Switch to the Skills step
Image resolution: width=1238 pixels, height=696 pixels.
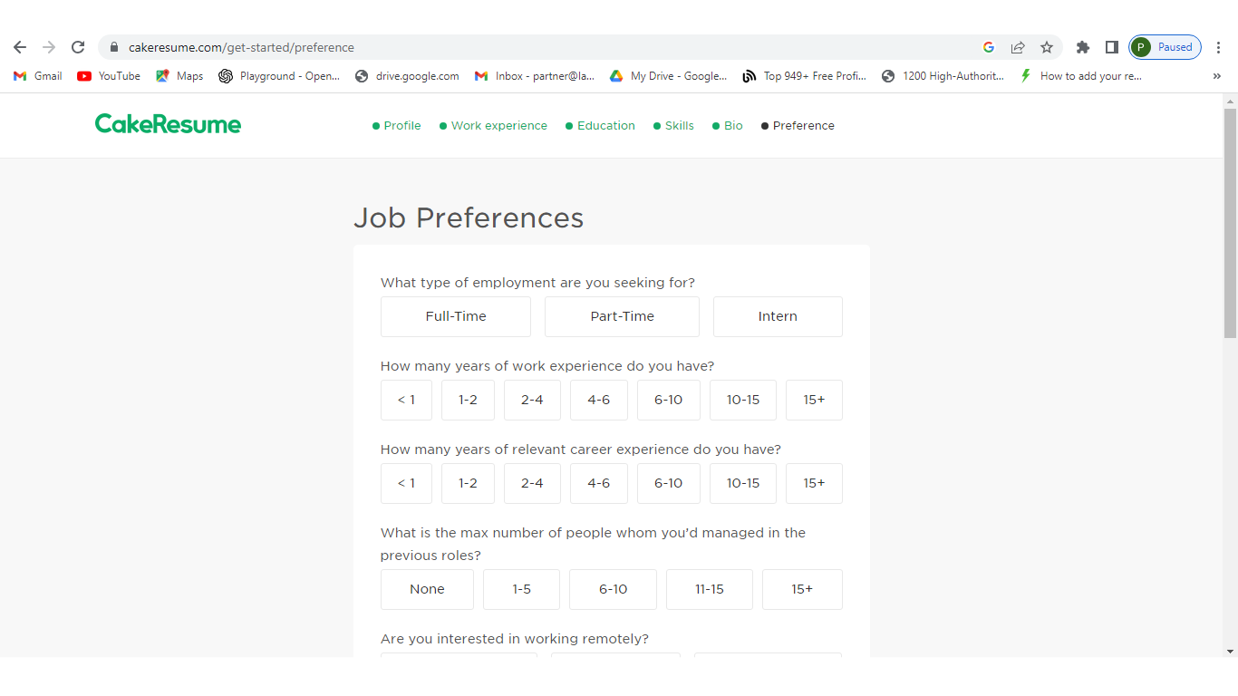[x=679, y=126]
